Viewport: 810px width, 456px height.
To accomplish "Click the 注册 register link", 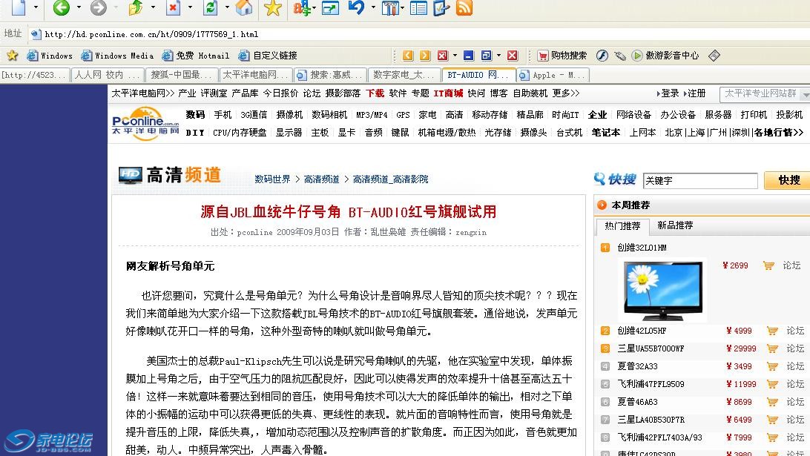I will [697, 93].
